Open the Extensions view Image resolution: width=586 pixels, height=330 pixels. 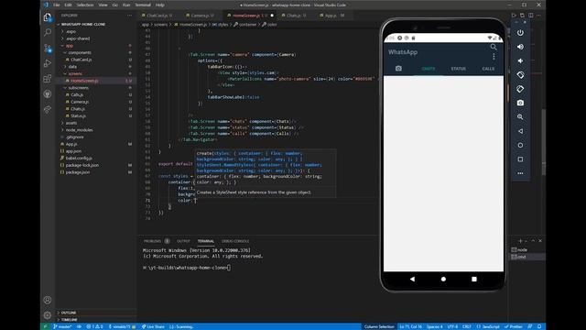[48, 79]
